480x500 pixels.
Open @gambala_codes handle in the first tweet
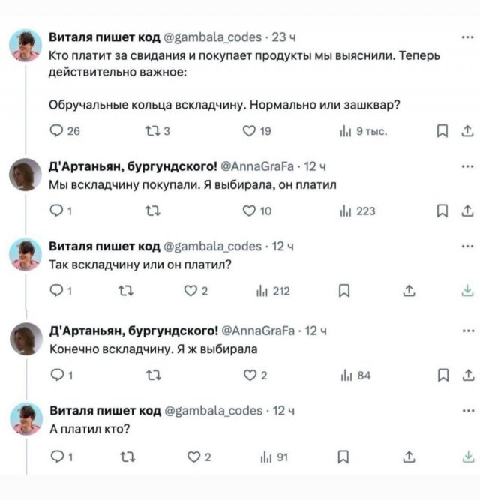(x=213, y=37)
